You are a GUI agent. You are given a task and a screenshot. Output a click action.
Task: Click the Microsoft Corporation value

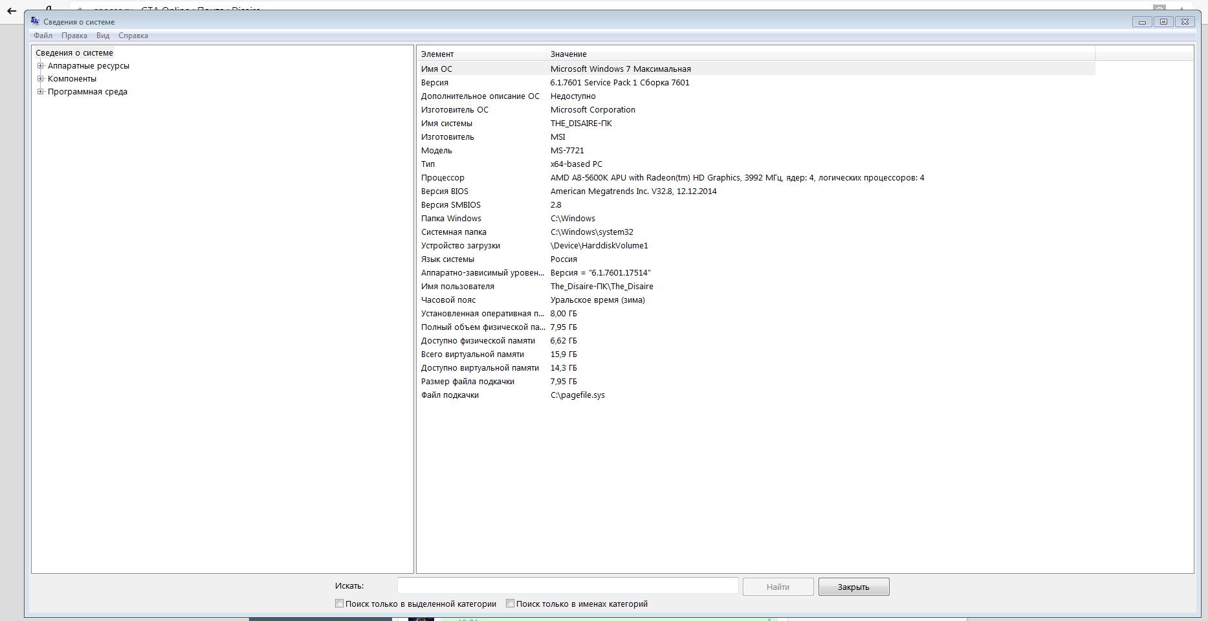tap(593, 110)
